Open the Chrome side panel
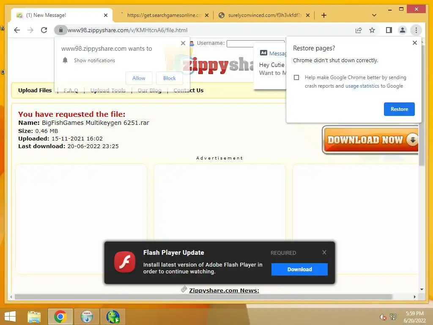433x325 pixels. coord(389,30)
